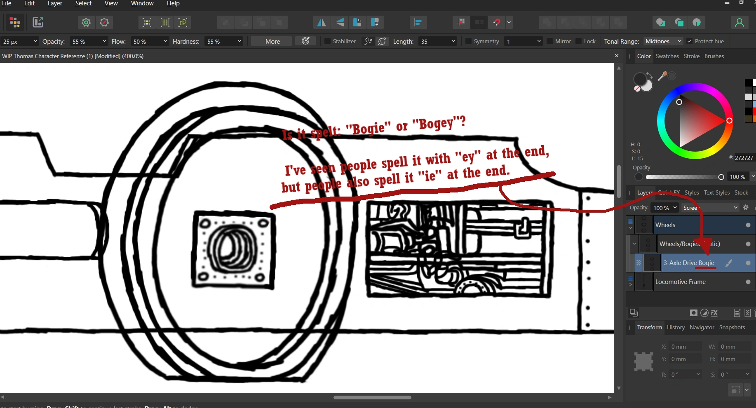This screenshot has height=408, width=756.
Task: Switch to the Swatches tab
Action: [x=667, y=56]
